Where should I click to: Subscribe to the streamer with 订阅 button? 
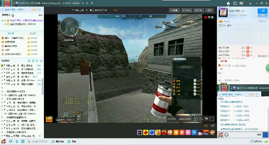[x=262, y=11]
